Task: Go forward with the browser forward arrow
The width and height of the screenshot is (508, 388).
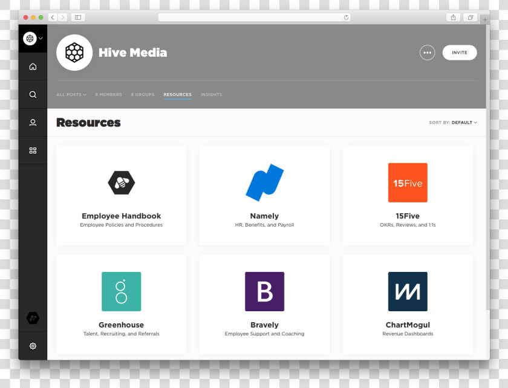Action: (62, 17)
